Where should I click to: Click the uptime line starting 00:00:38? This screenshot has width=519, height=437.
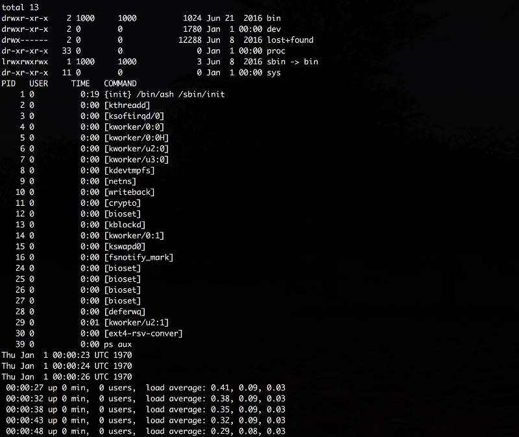pos(145,410)
